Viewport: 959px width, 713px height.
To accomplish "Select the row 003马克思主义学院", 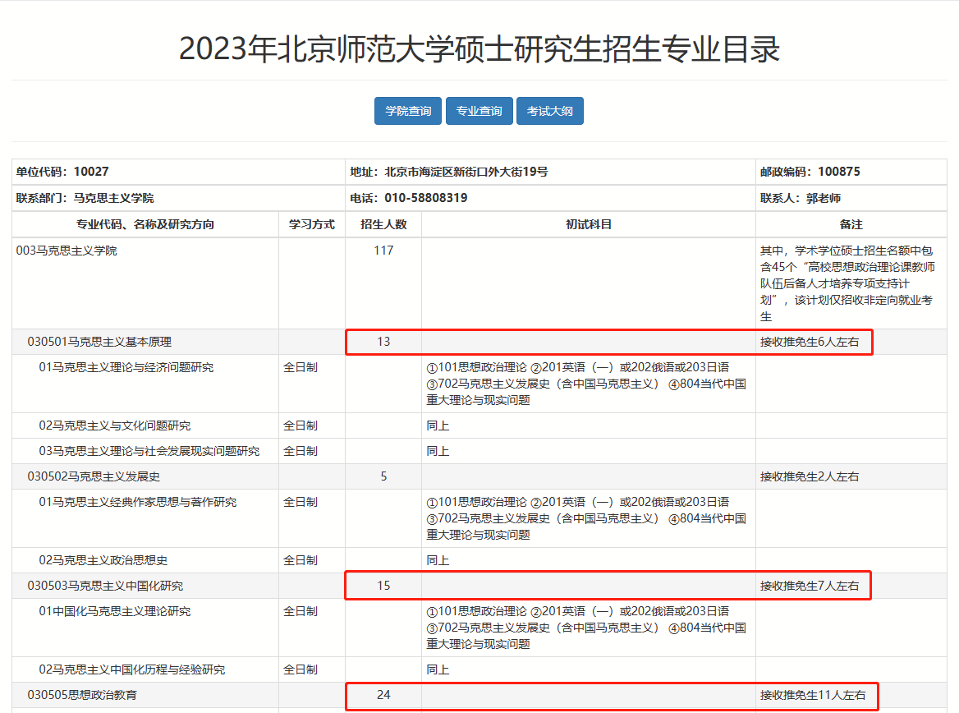I will [x=479, y=283].
